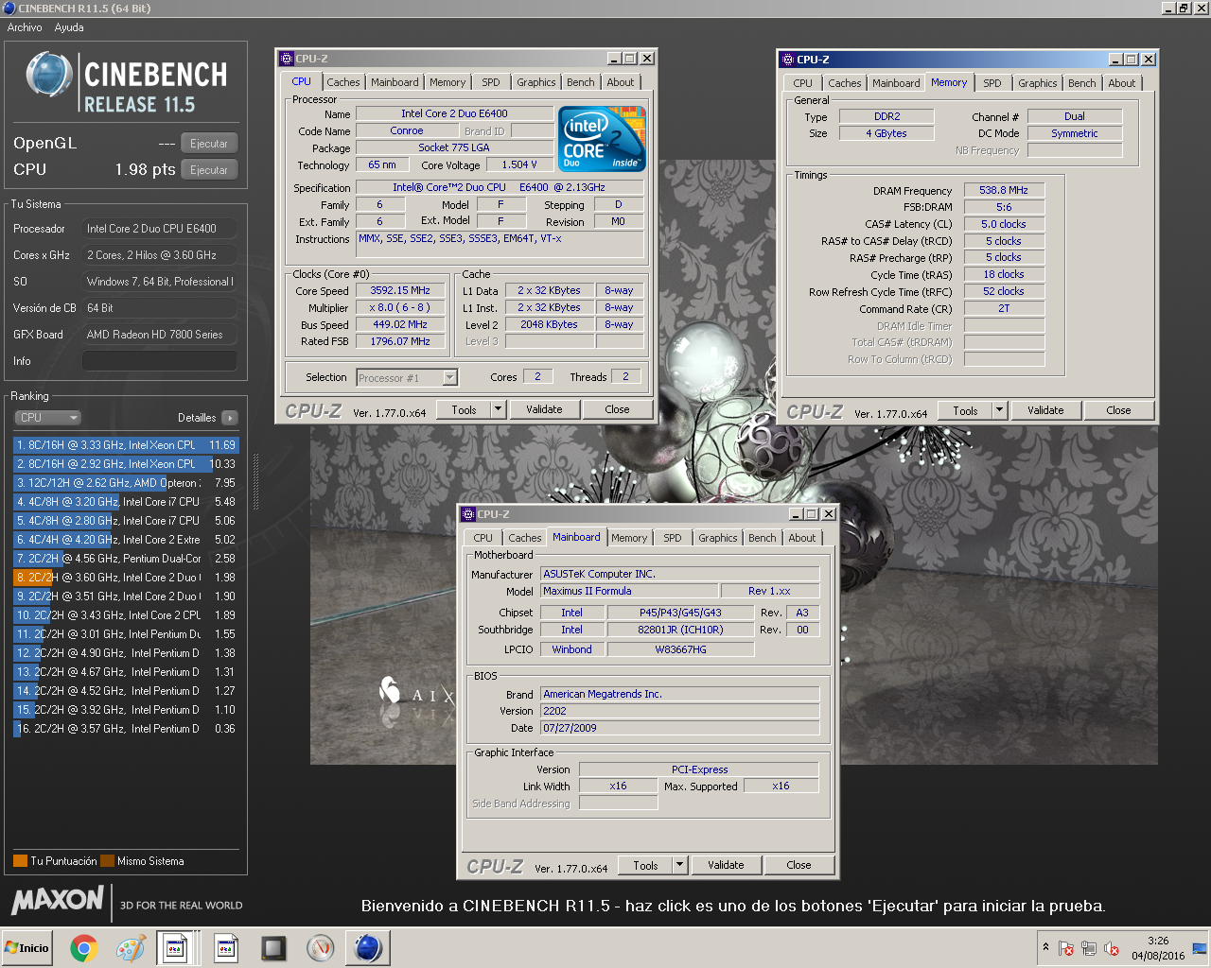This screenshot has height=968, width=1211.
Task: Open Mainboard tab in the CPU window
Action: pos(395,82)
